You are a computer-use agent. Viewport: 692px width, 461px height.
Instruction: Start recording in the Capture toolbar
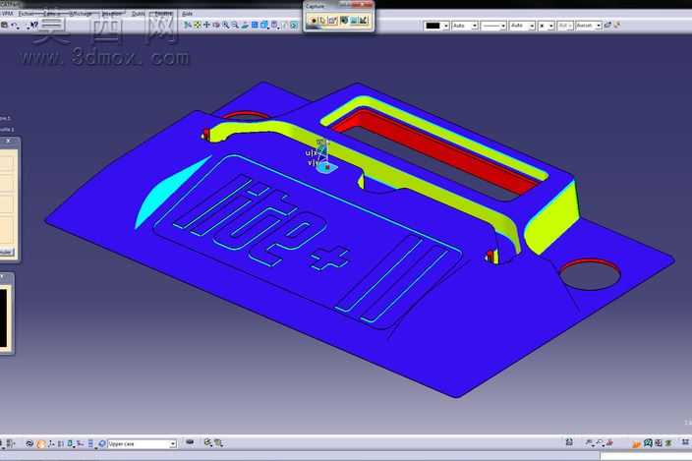point(314,21)
